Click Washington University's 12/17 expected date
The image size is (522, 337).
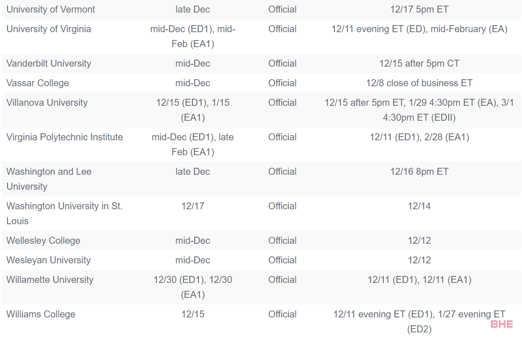[193, 206]
